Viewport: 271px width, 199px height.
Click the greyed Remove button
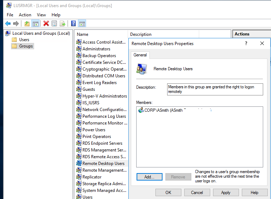(x=178, y=177)
